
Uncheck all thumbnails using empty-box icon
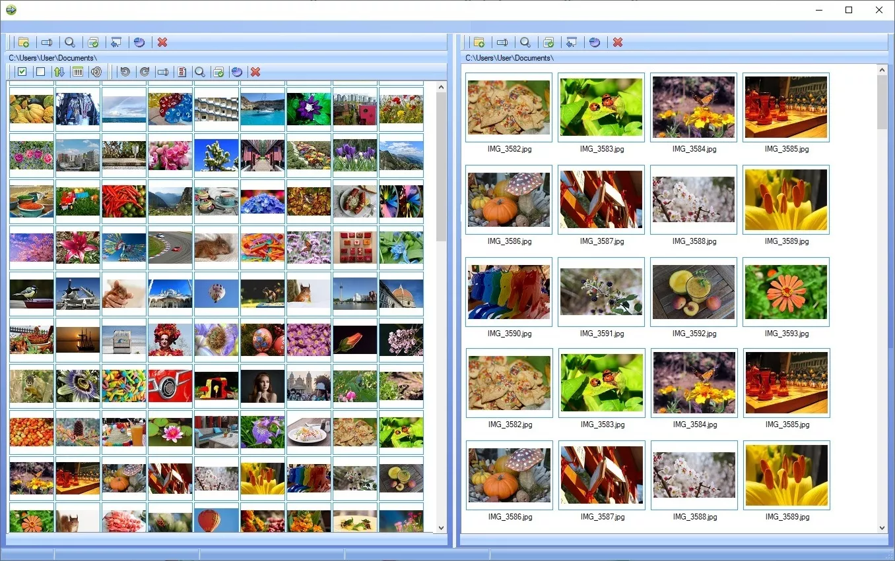click(40, 72)
